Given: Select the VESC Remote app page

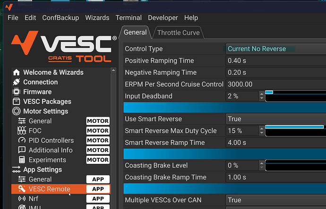Looking at the screenshot, I should [60, 189].
